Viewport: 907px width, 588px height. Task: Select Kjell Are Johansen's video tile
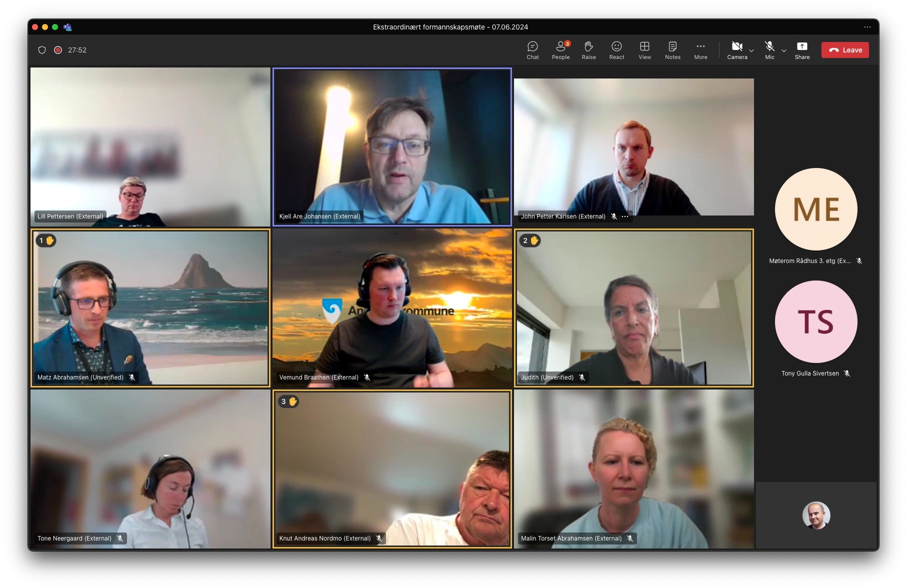(392, 147)
